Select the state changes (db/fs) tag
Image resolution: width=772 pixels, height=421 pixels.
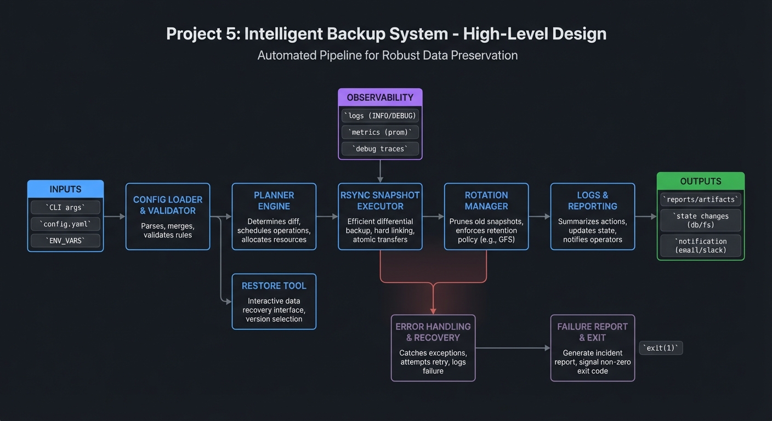click(x=700, y=221)
